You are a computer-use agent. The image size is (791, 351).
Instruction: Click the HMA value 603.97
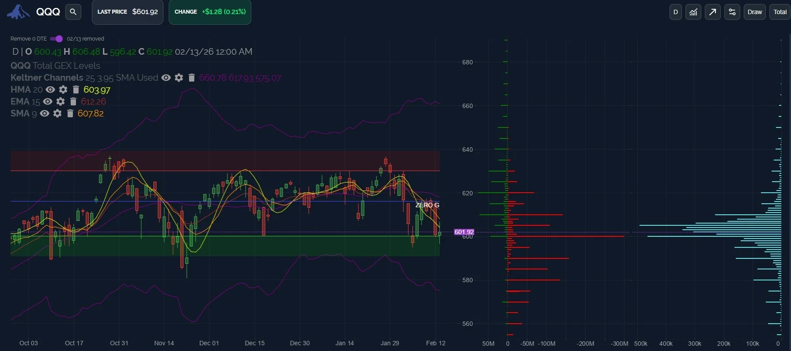point(97,90)
